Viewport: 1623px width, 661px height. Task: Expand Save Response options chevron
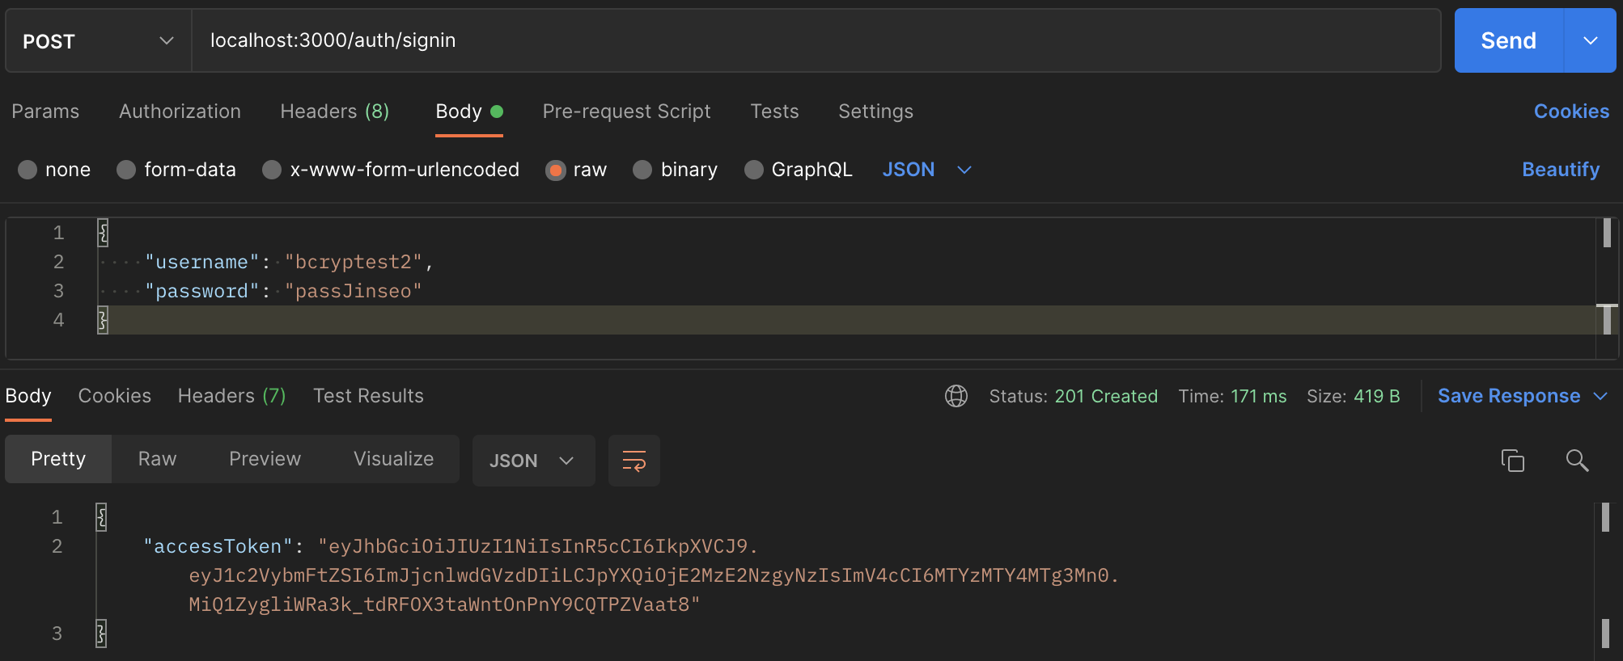click(1600, 396)
